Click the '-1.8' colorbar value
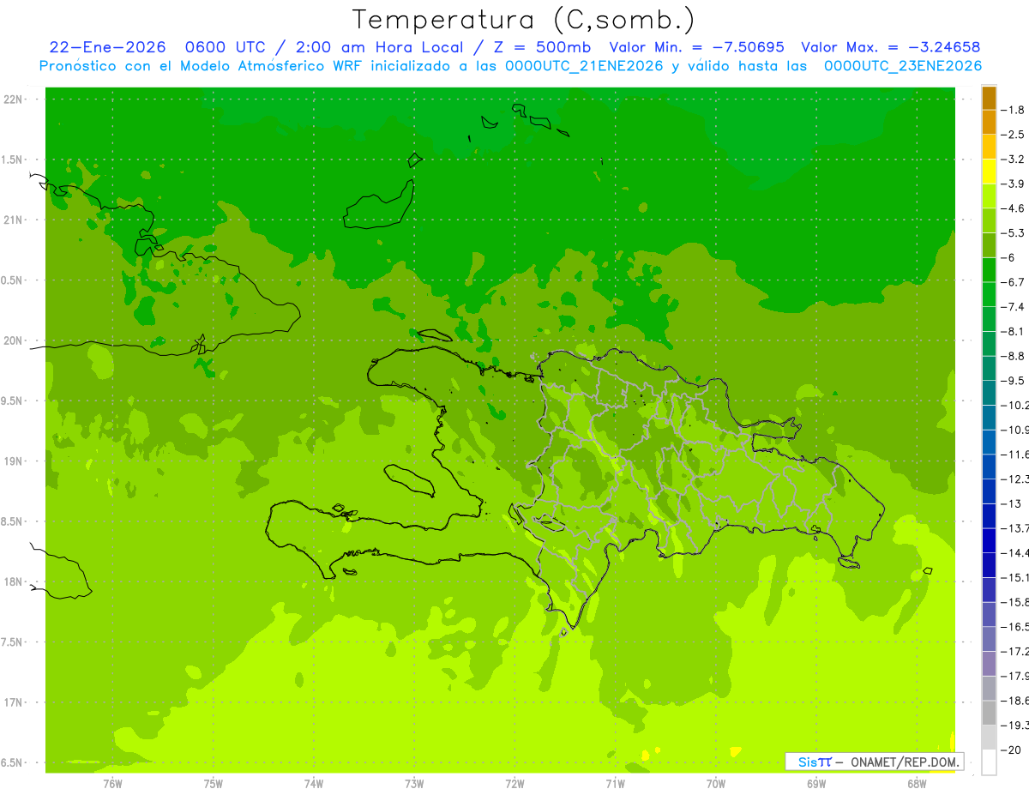1029x795 pixels. [x=1014, y=110]
